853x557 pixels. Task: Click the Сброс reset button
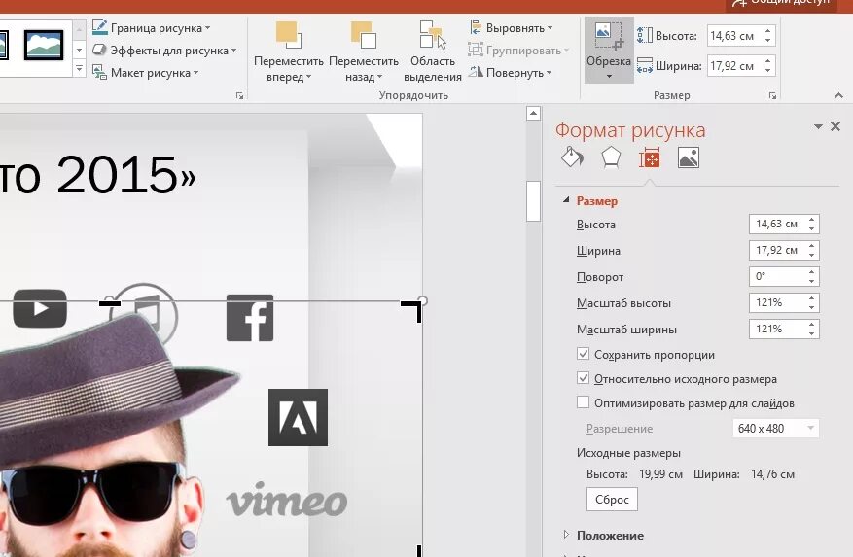point(612,500)
